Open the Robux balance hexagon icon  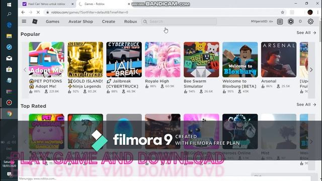pyautogui.click(x=291, y=21)
